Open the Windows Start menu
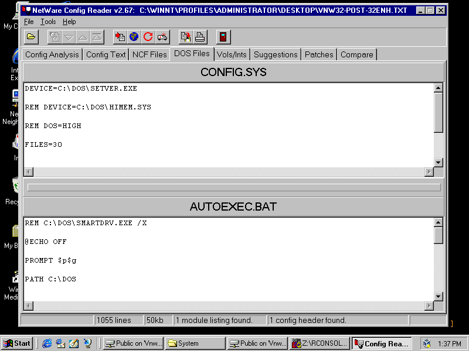The image size is (469, 351). (18, 343)
